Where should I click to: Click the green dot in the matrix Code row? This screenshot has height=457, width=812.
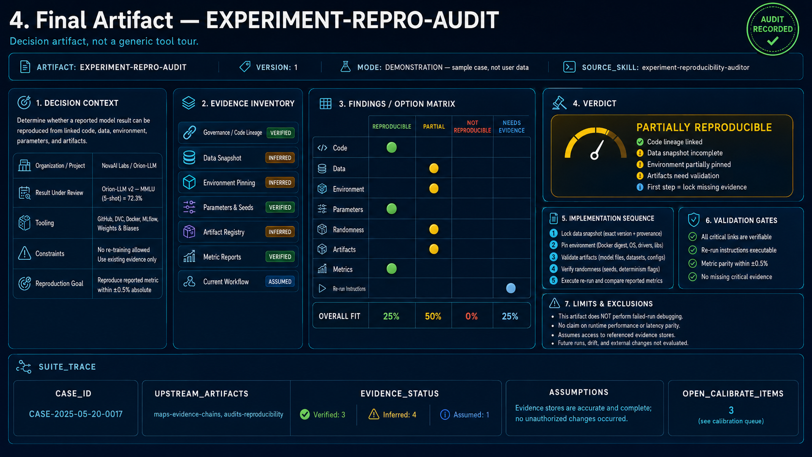(391, 148)
